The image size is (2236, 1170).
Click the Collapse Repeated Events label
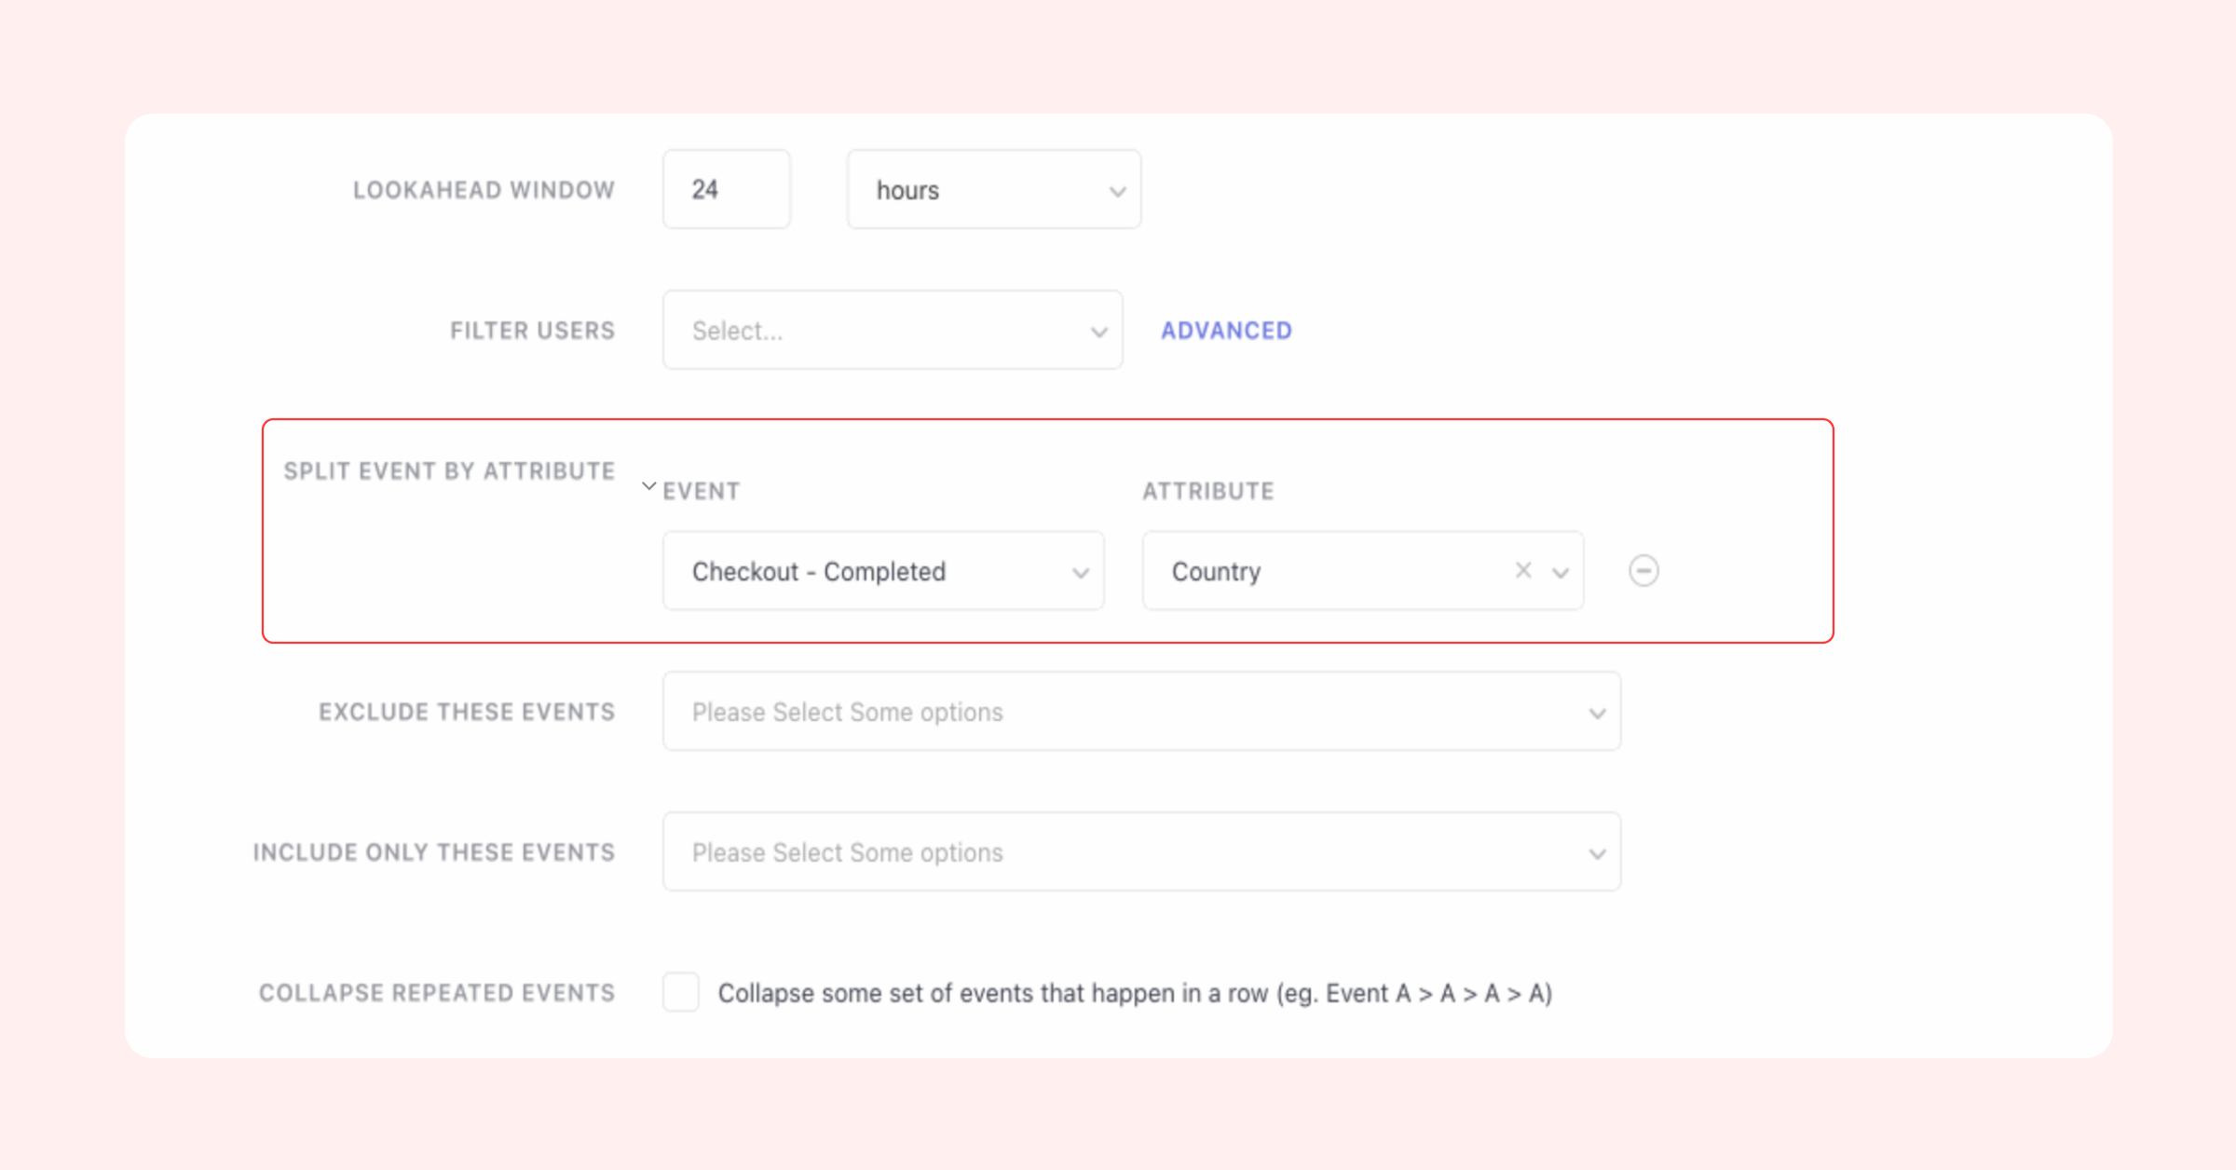click(437, 993)
